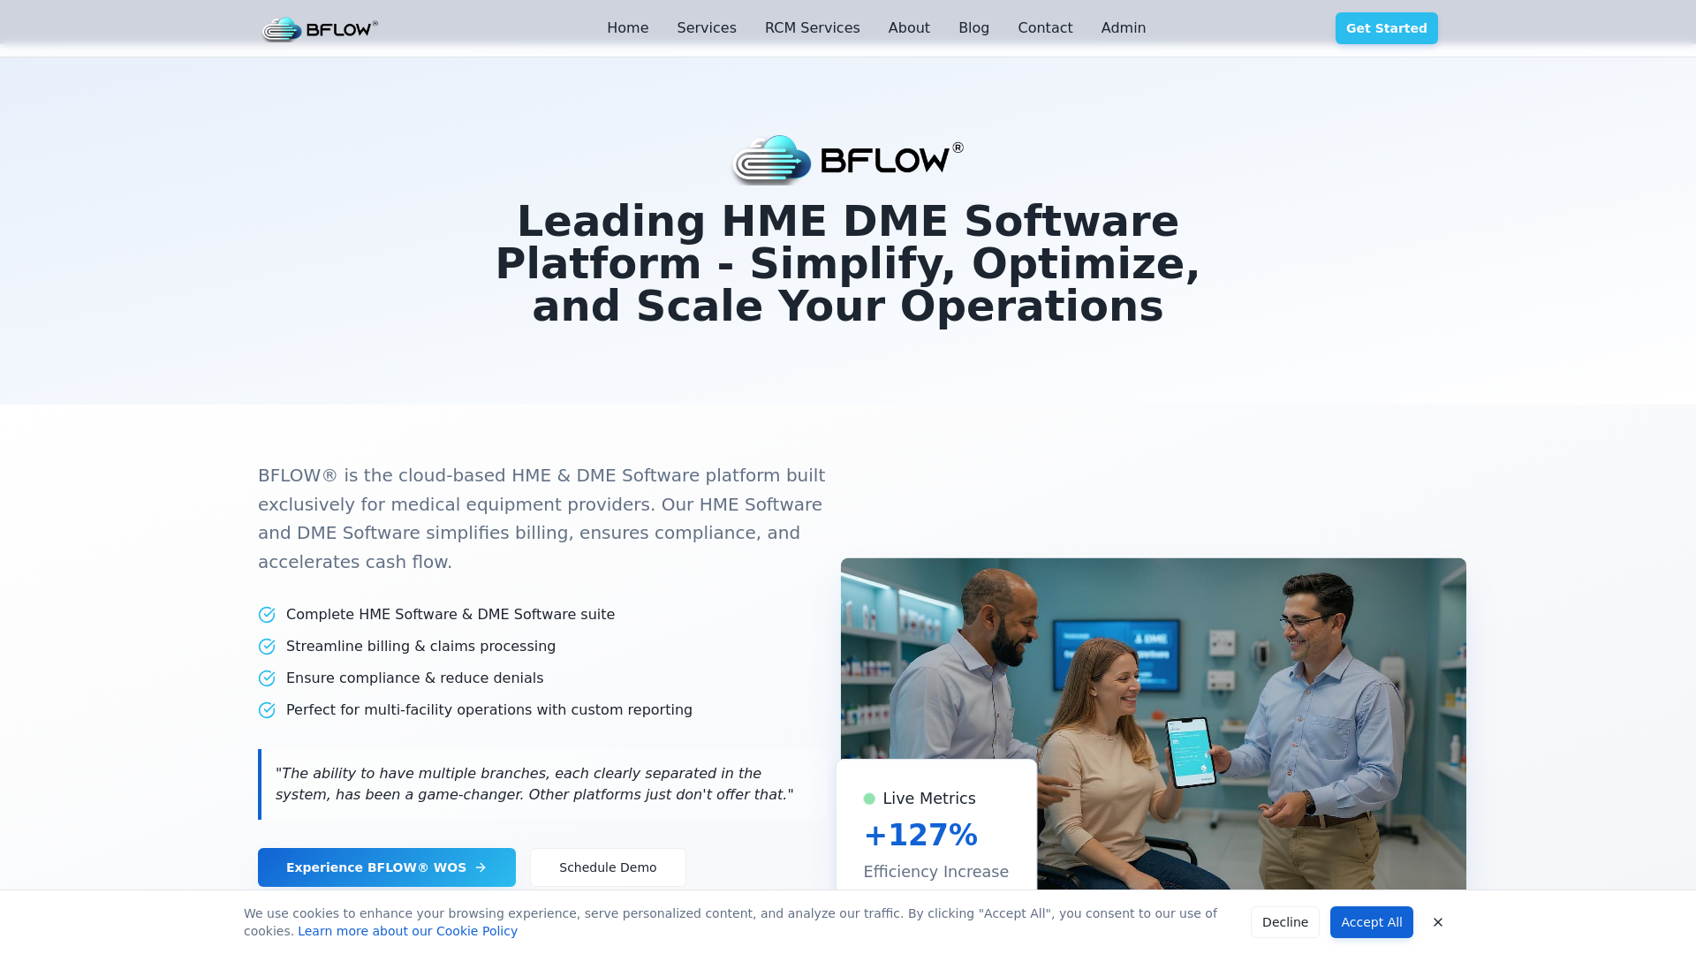Click the large BFLOW logo above the headline
Screen dimensions: 1696x954
pos(846,160)
